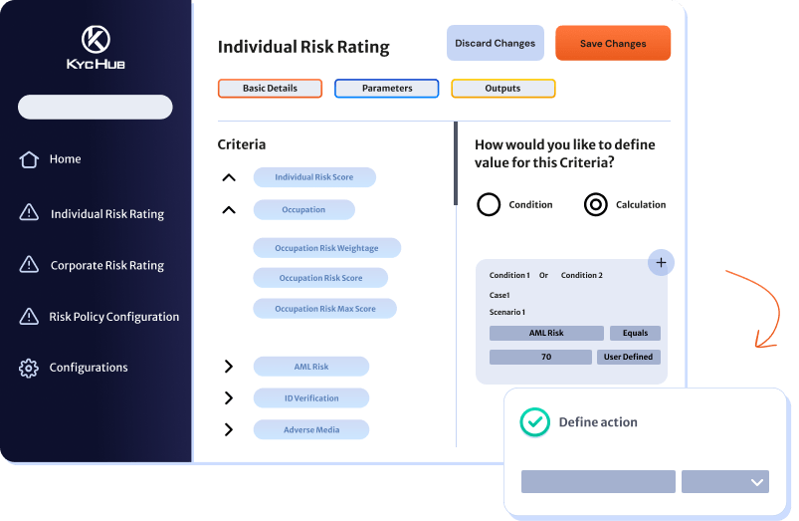
Task: Click the value field showing 70
Action: point(540,357)
